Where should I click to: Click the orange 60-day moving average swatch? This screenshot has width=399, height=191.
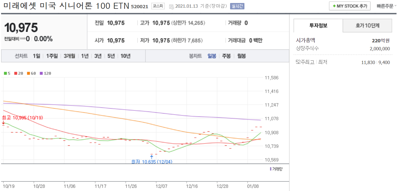click(x=28, y=73)
